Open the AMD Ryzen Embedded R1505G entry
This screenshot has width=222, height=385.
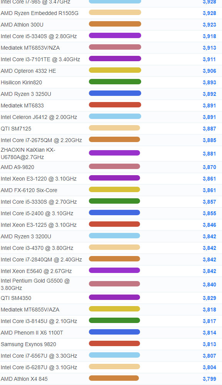40,13
